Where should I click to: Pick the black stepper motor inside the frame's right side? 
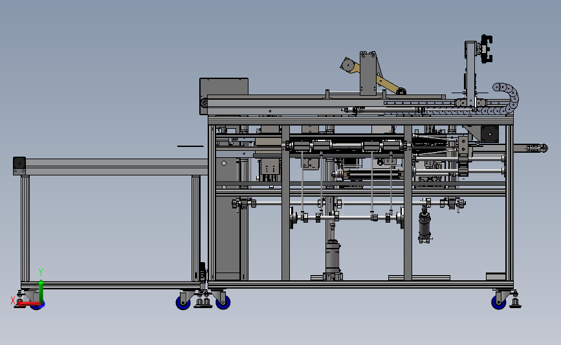point(489,133)
